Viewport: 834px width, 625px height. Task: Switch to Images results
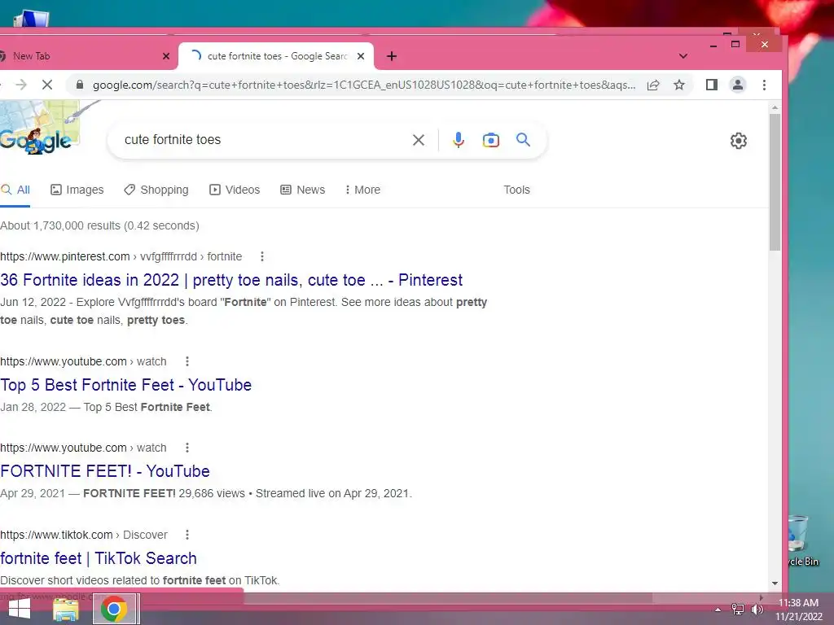tap(77, 190)
